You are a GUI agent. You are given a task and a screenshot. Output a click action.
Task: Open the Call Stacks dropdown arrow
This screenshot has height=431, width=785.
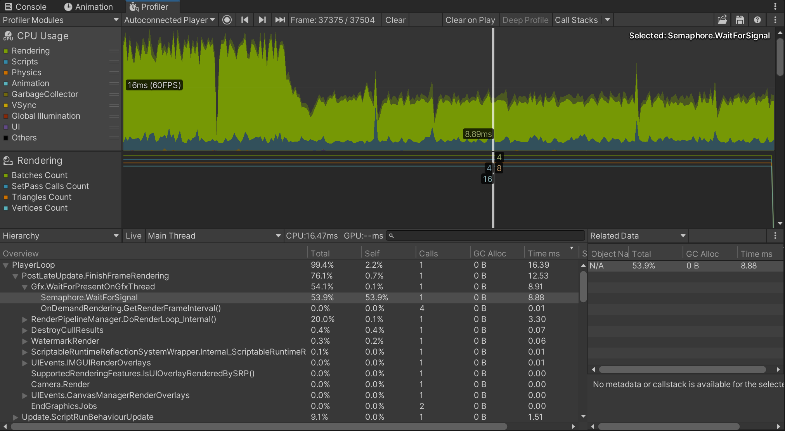[x=607, y=20]
